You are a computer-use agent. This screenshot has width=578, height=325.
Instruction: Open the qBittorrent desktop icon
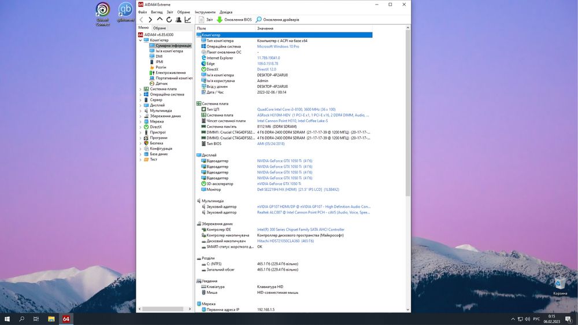click(125, 12)
